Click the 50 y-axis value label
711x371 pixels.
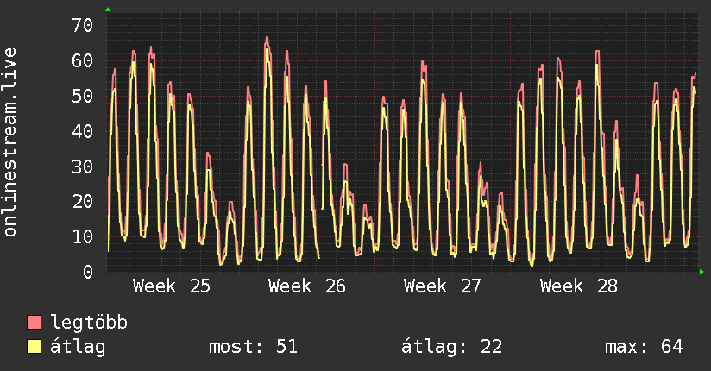(83, 96)
